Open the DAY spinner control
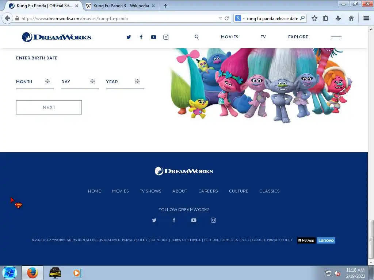The image size is (374, 280). coord(92,81)
